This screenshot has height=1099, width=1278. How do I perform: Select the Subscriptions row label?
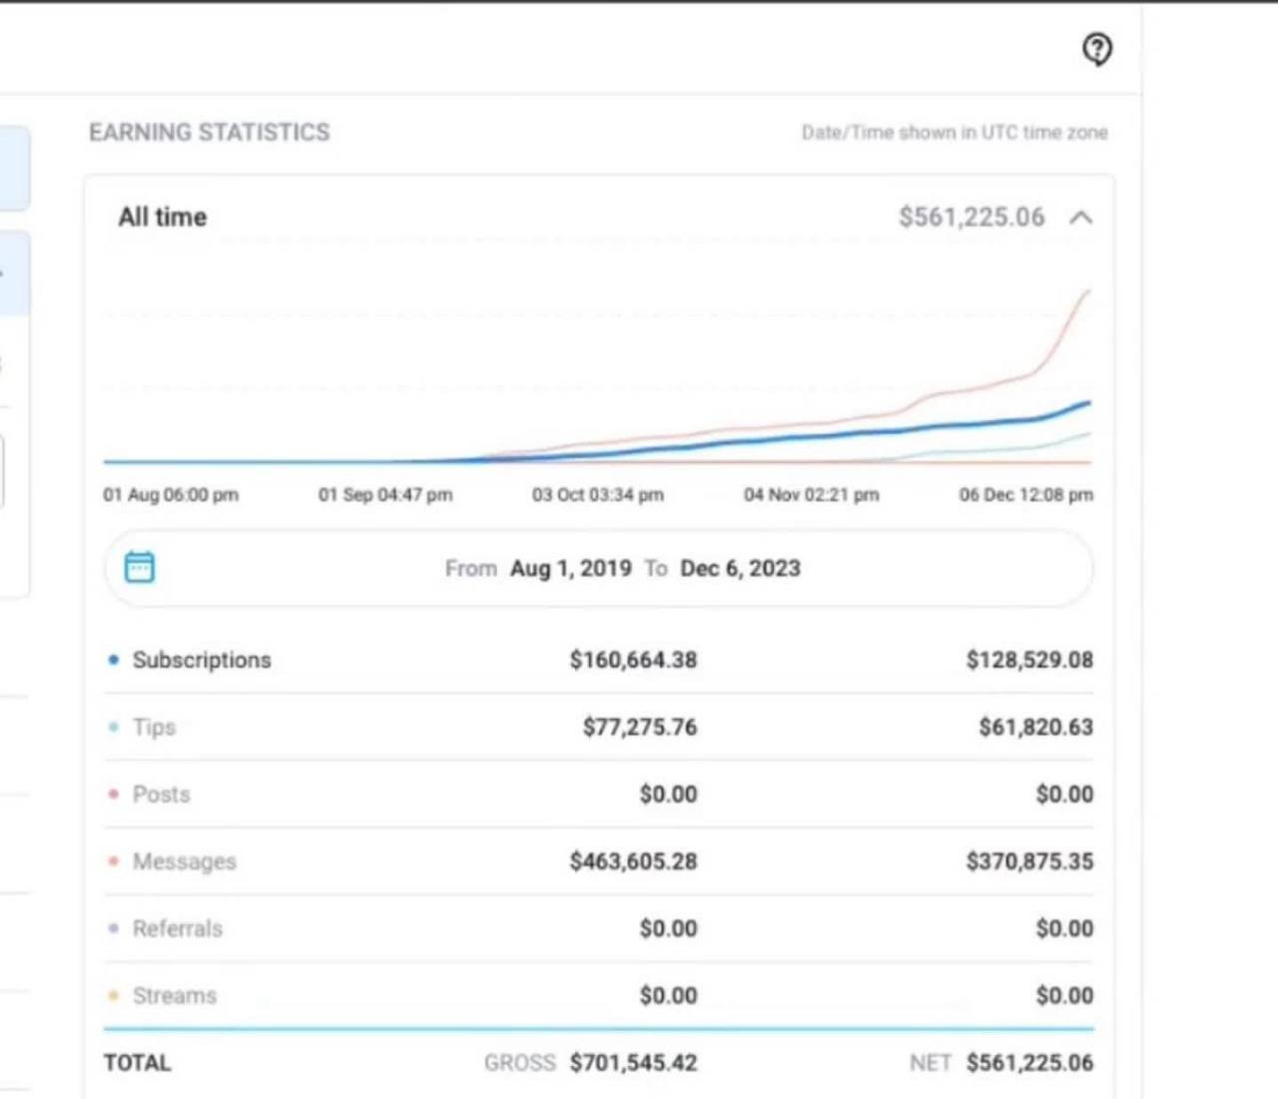202,660
